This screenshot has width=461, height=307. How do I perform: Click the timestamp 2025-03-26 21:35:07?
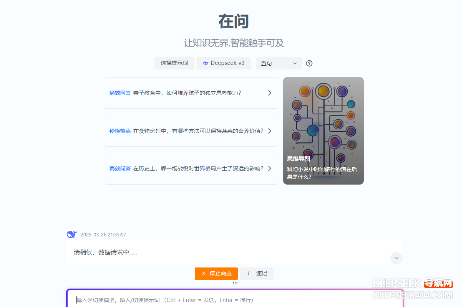(x=103, y=235)
